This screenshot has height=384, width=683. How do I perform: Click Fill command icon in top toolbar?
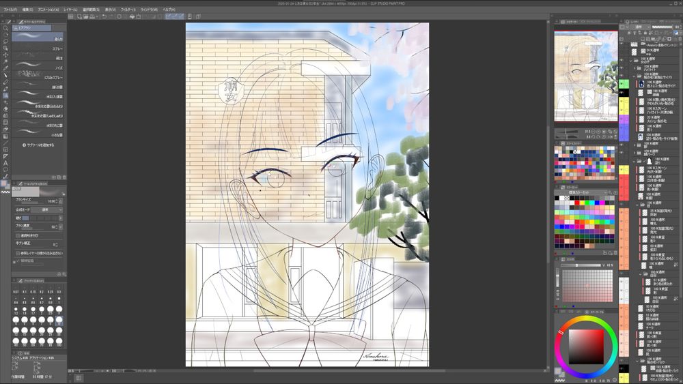(132, 16)
